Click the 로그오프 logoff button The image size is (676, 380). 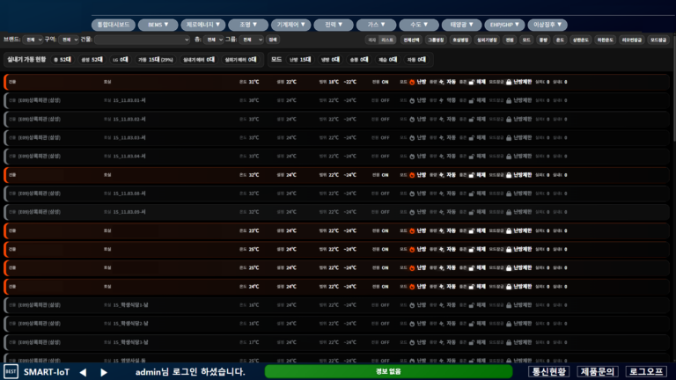pos(646,372)
